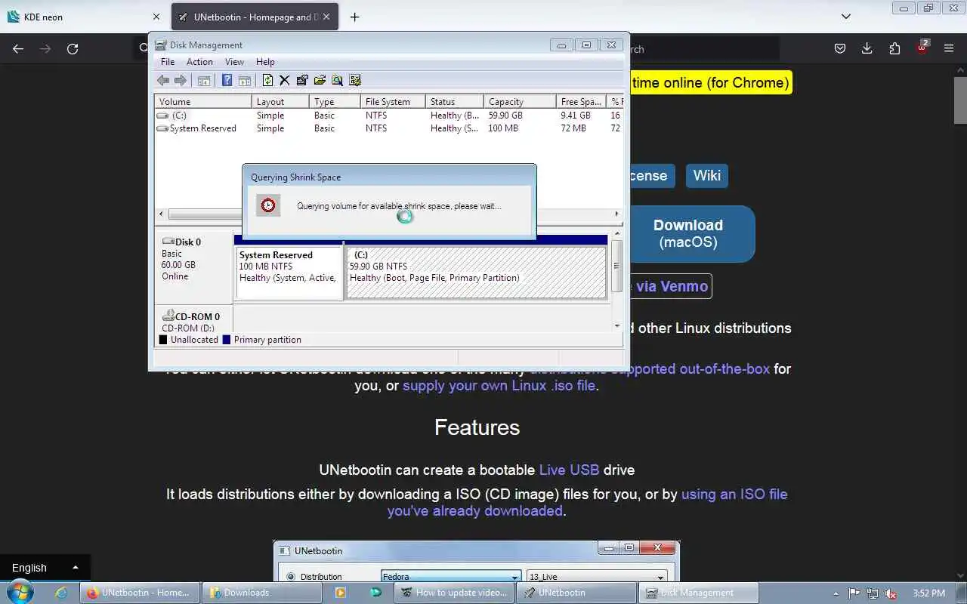Click the volume muted tray icon

click(891, 593)
